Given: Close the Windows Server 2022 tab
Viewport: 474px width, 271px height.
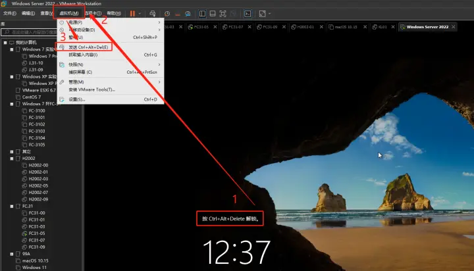Looking at the screenshot, I should coord(453,27).
